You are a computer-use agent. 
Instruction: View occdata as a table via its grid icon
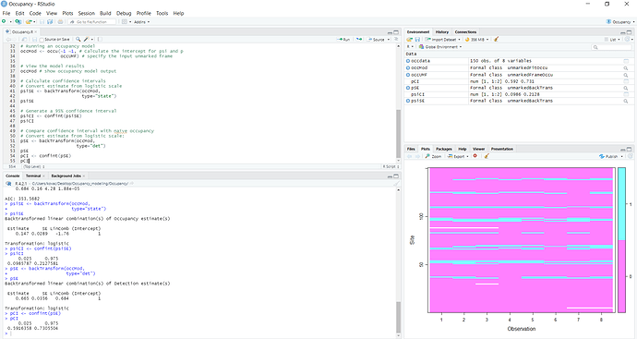click(626, 61)
